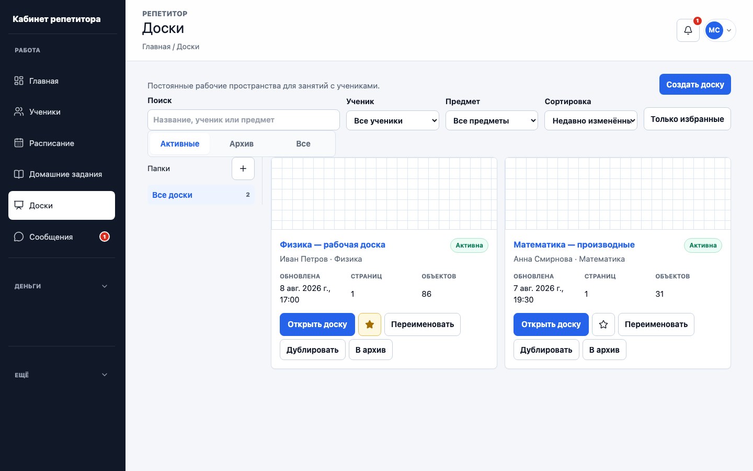Switch to the Активные tab
This screenshot has height=471, width=753.
180,143
